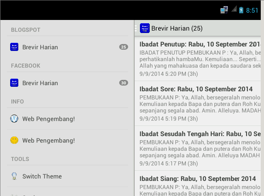The height and width of the screenshot is (196, 264).
Task: Click the Switch Theme lightbulb icon
Action: coord(14,176)
